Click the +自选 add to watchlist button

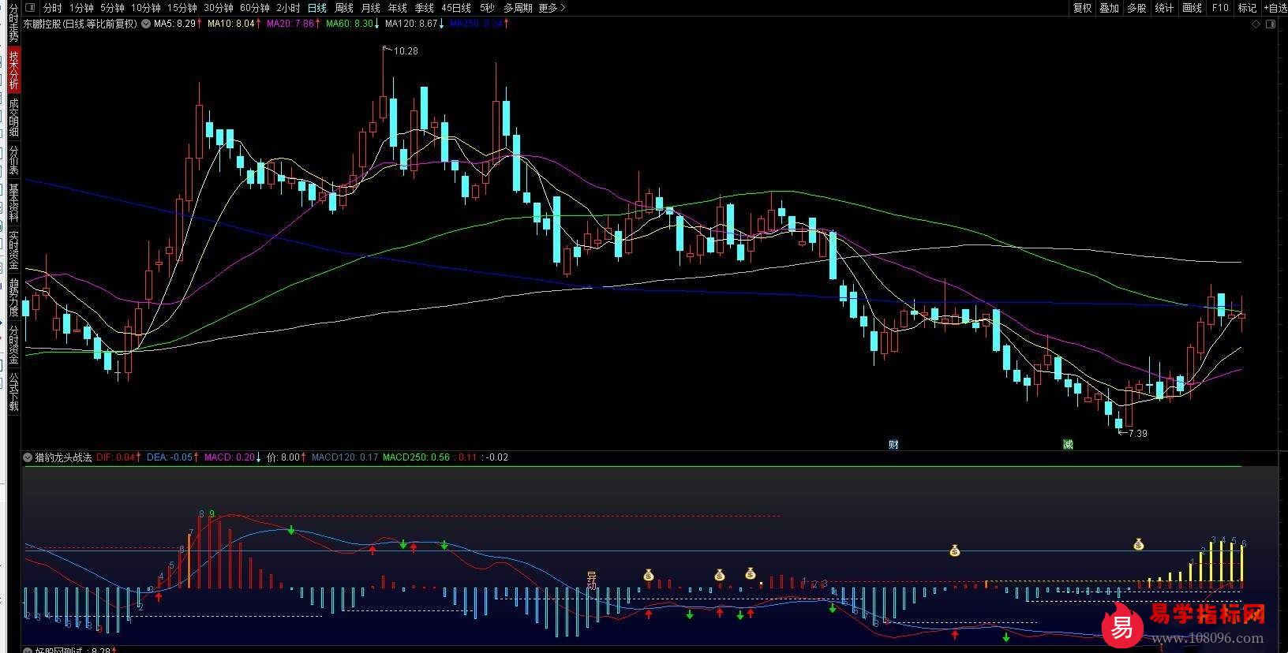(x=1275, y=8)
